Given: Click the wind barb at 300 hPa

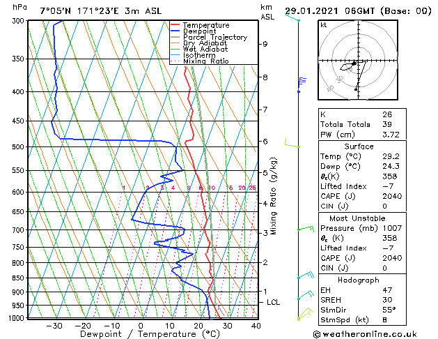Looking at the screenshot, I should tap(292, 17).
